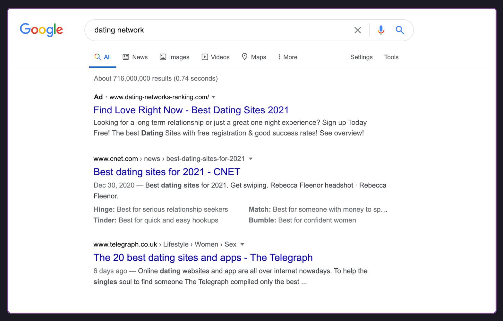Click into the 'dating network' search field
Viewport: 503px width, 321px height.
218,30
